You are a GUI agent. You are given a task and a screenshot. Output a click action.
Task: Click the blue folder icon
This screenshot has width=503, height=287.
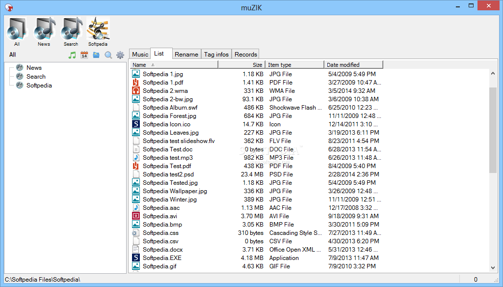click(x=96, y=55)
